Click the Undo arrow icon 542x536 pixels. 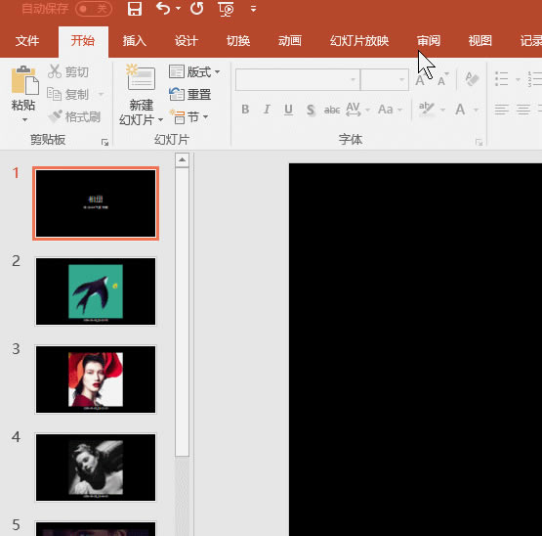163,8
